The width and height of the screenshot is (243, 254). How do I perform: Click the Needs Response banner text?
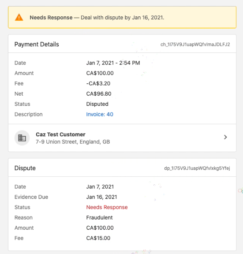tap(97, 18)
